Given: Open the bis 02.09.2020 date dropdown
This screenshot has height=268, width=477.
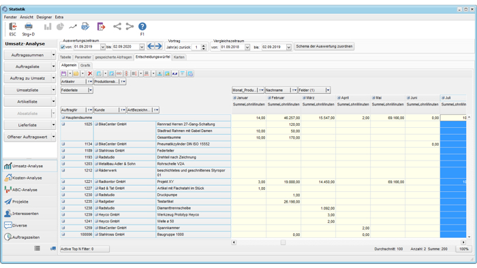Looking at the screenshot, I should tap(142, 47).
